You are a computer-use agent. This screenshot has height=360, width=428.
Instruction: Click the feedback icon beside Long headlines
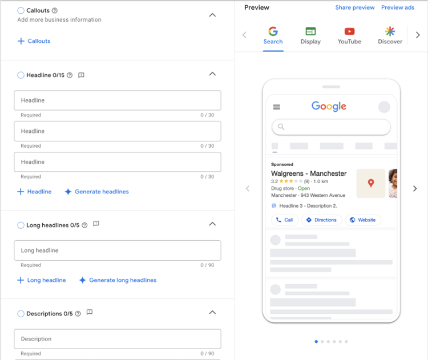[96, 225]
